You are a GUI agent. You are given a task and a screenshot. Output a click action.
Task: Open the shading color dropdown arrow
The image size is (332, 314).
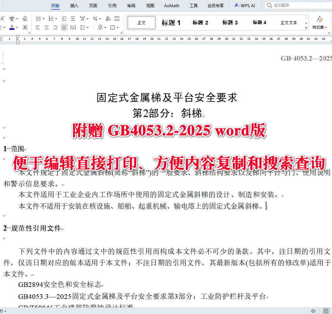[105, 27]
